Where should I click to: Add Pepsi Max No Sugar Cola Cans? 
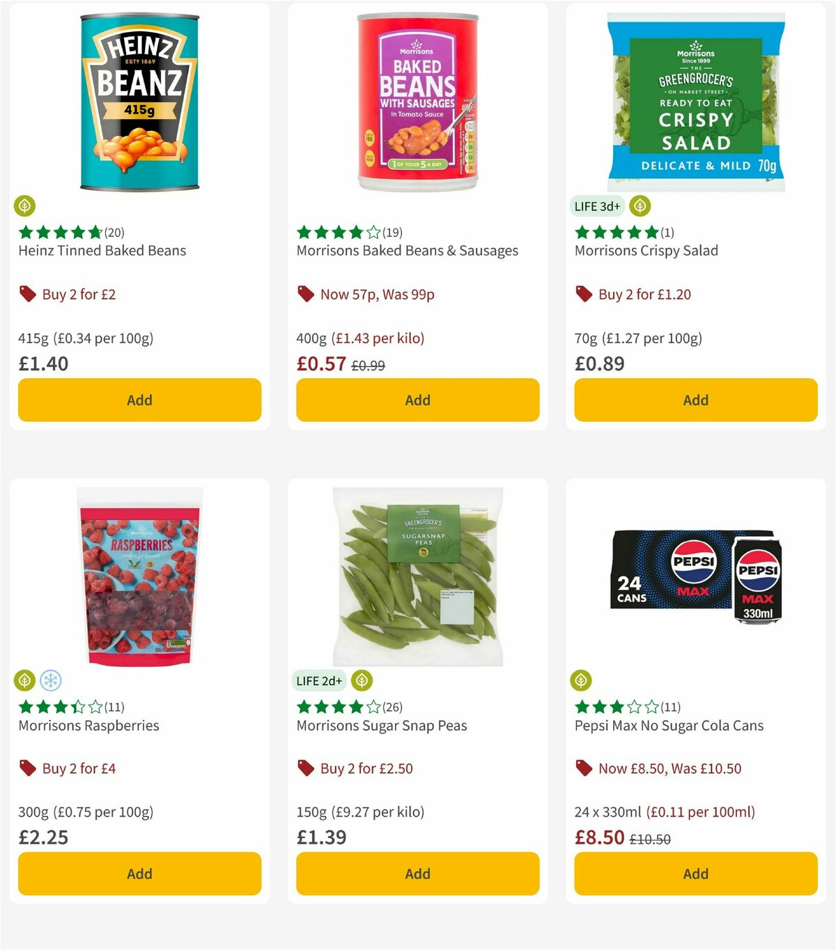pyautogui.click(x=695, y=873)
